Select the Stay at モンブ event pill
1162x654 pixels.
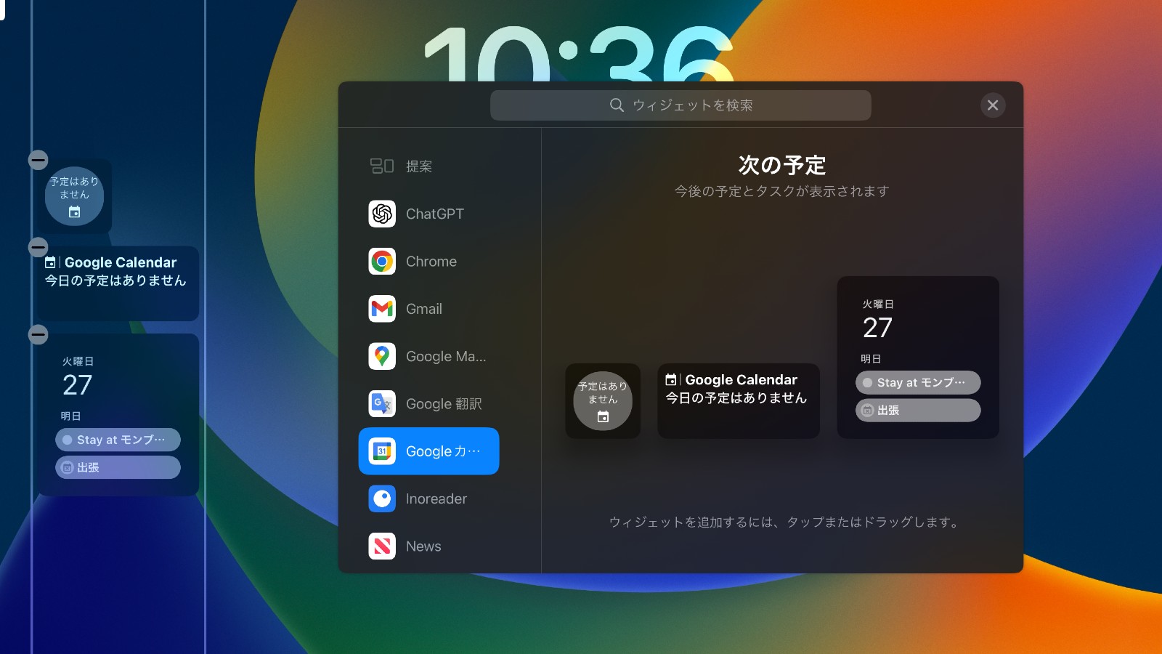click(x=118, y=439)
